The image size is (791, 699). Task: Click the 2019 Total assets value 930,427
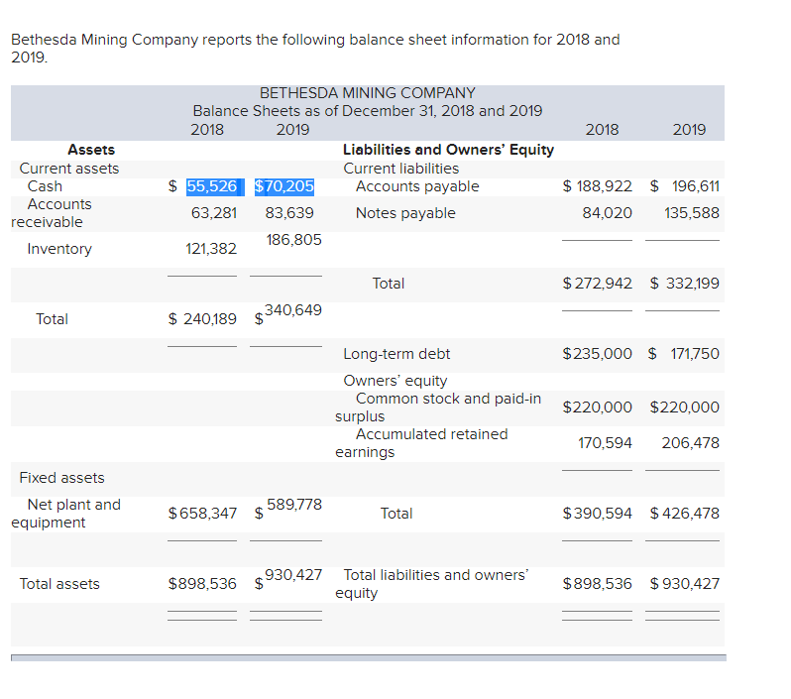tap(292, 575)
